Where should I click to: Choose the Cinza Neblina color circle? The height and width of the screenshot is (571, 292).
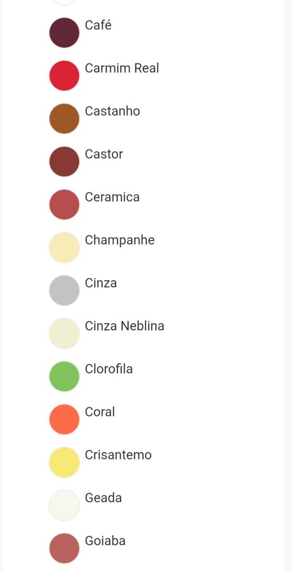pyautogui.click(x=64, y=334)
